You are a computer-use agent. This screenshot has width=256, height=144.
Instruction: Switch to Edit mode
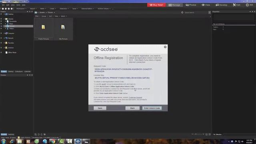[x=236, y=5]
